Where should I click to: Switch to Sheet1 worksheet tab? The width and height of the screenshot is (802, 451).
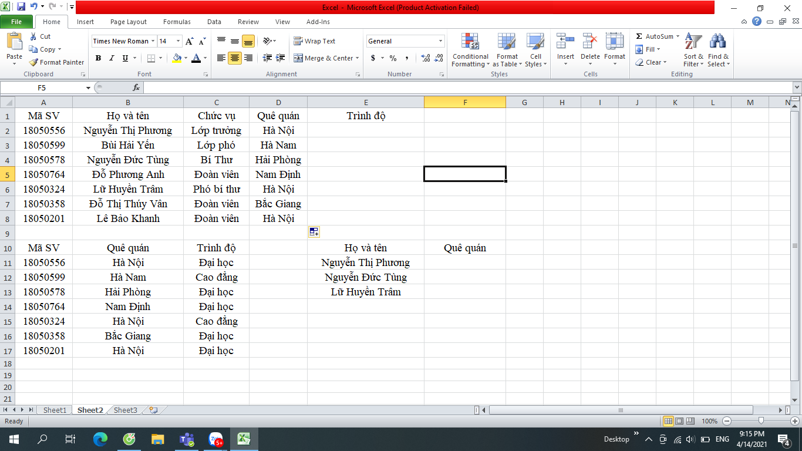[x=55, y=410]
